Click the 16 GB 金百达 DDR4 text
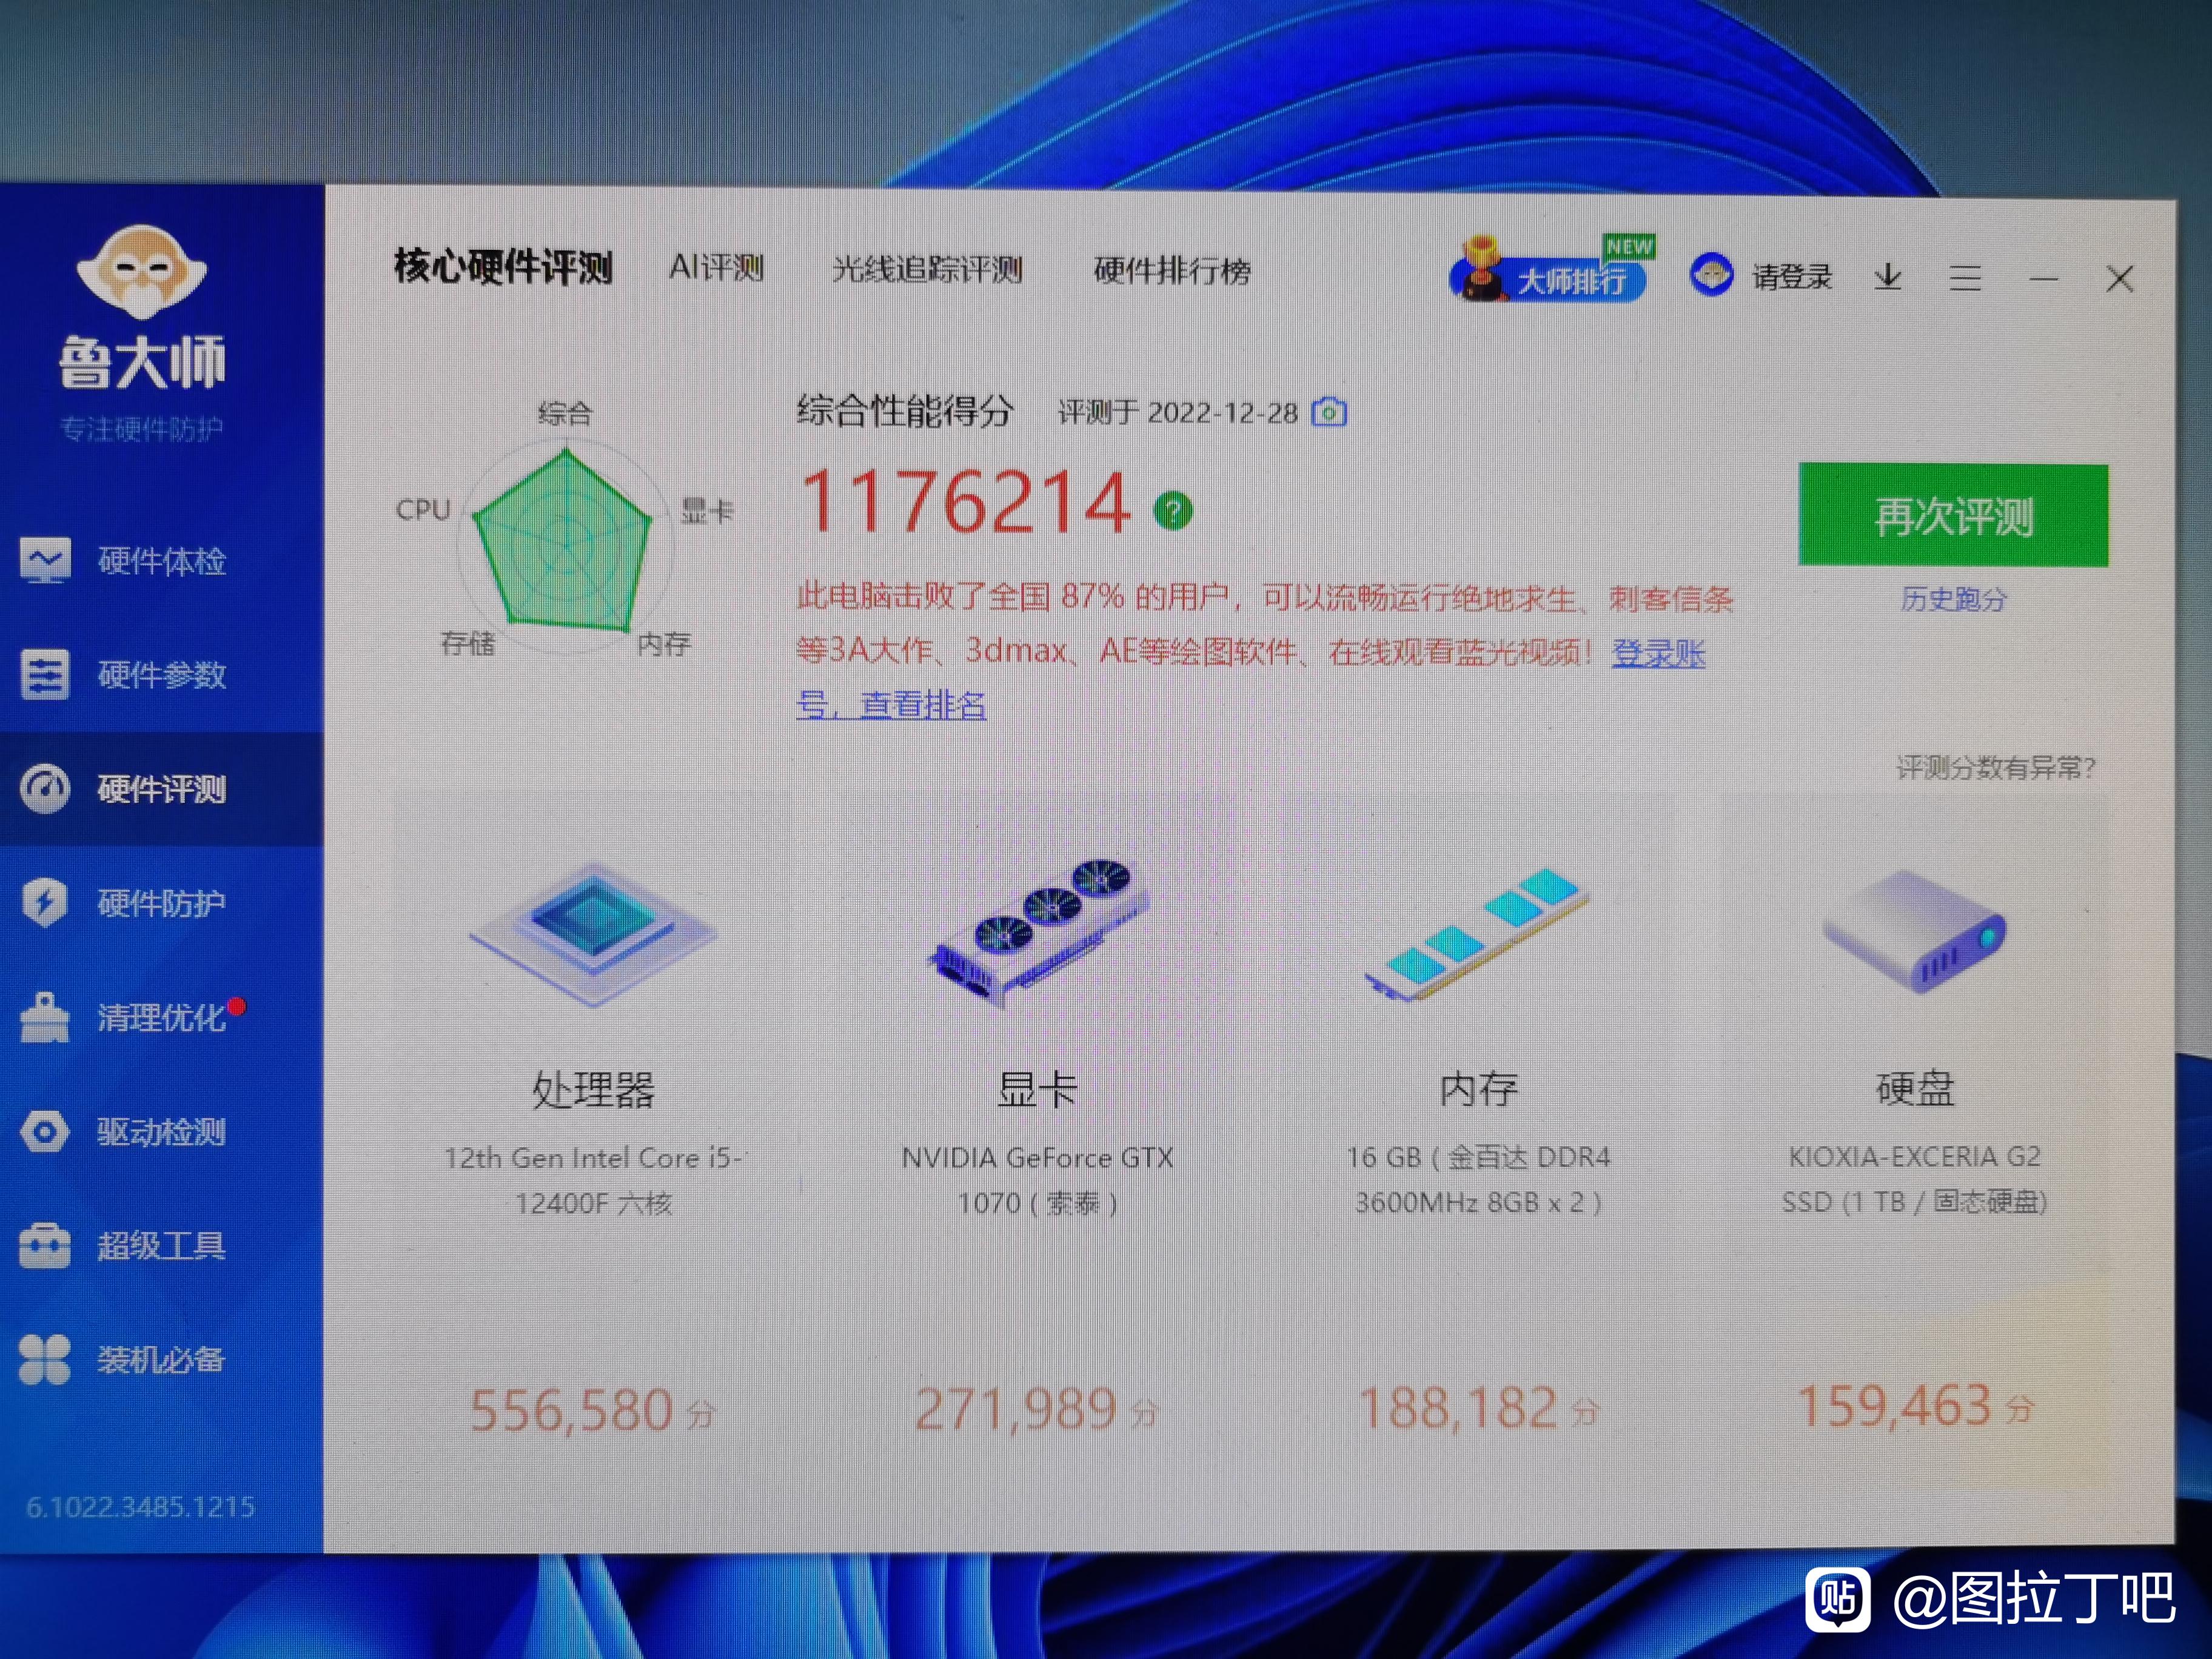 click(1478, 1179)
